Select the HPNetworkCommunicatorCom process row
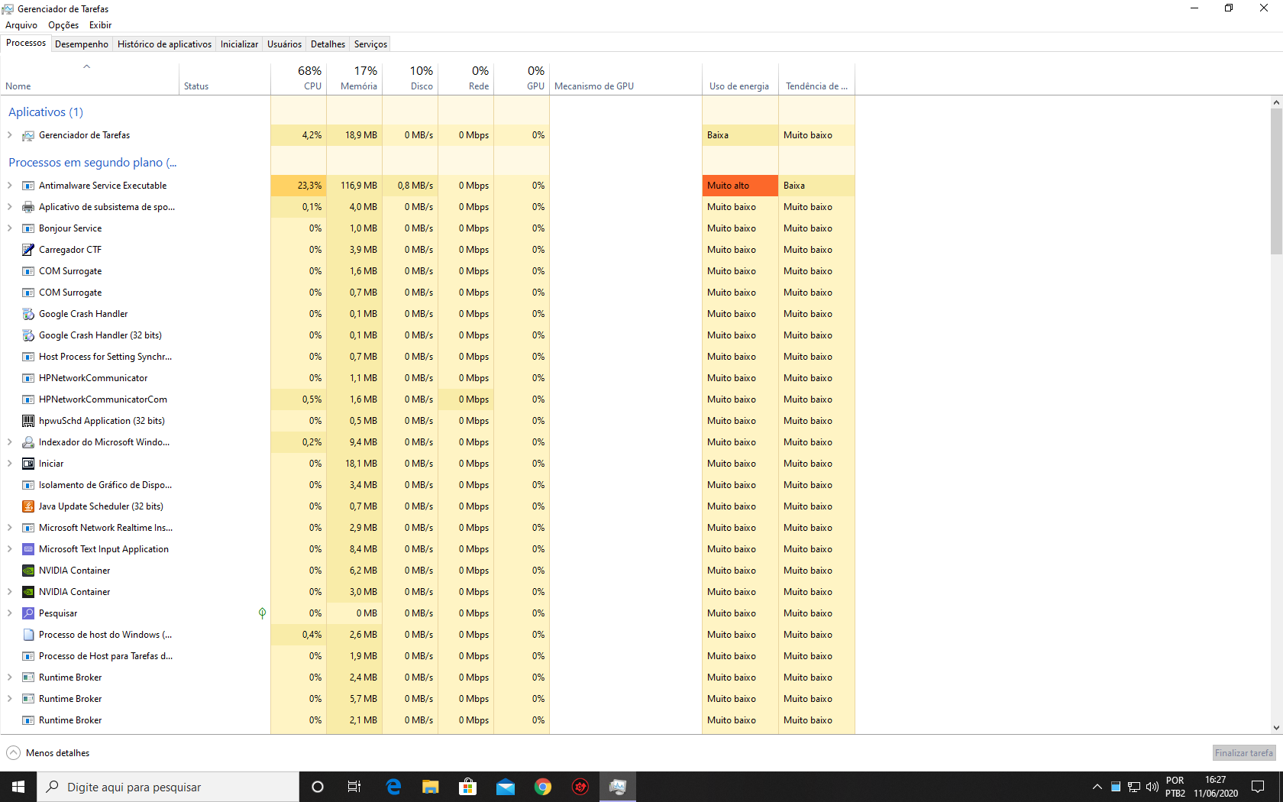The width and height of the screenshot is (1283, 802). [x=428, y=399]
